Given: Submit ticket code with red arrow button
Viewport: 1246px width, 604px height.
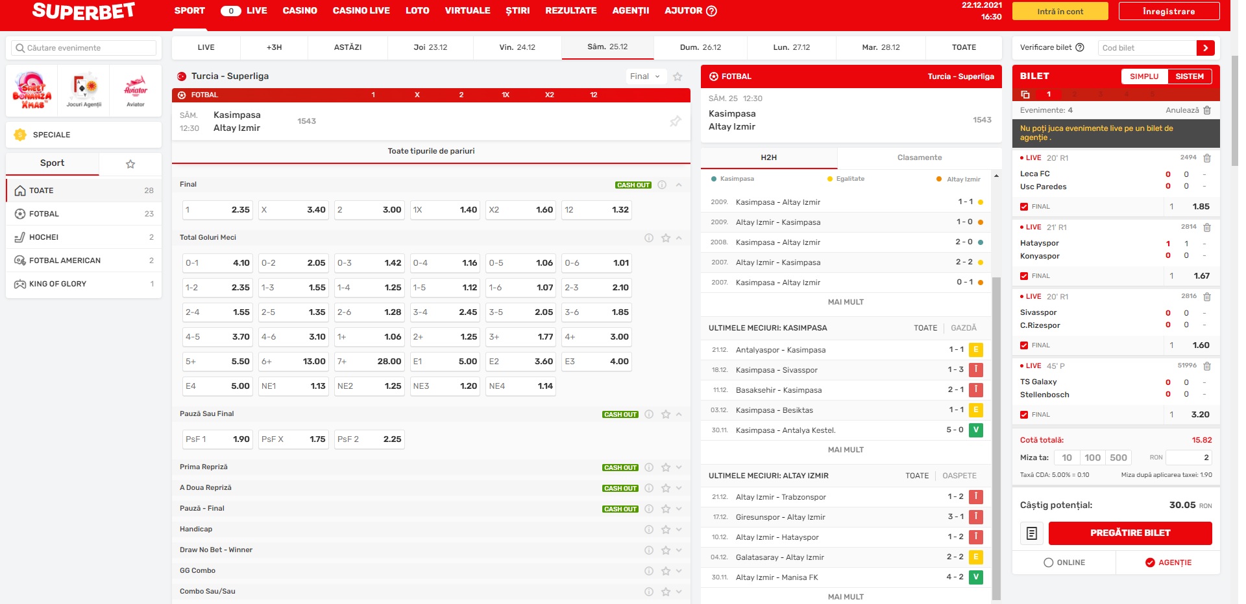Looking at the screenshot, I should pos(1206,48).
